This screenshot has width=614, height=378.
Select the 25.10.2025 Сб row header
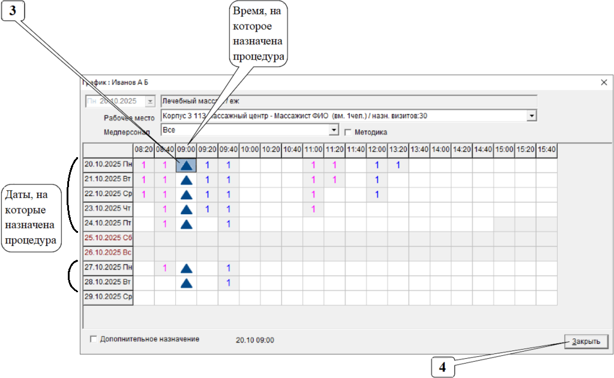(x=108, y=239)
